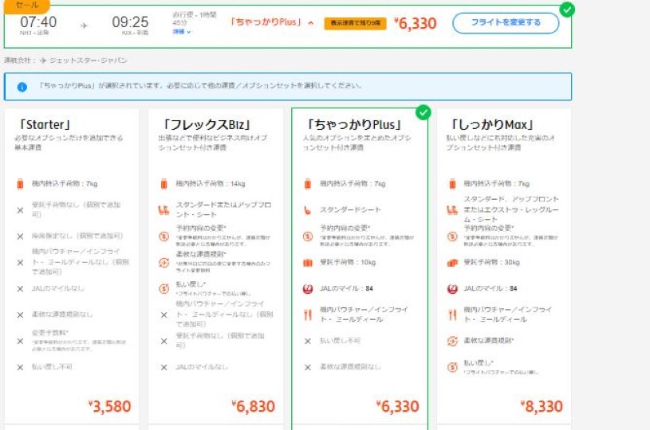Click ちゃっかりPlus meal deal cutlery icon

pyautogui.click(x=308, y=315)
